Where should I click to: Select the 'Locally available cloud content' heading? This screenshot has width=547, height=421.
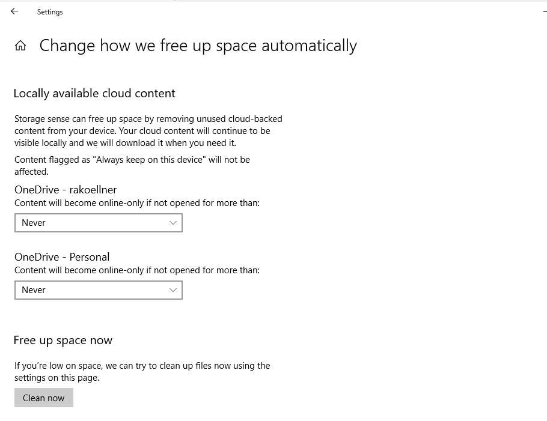pyautogui.click(x=94, y=93)
